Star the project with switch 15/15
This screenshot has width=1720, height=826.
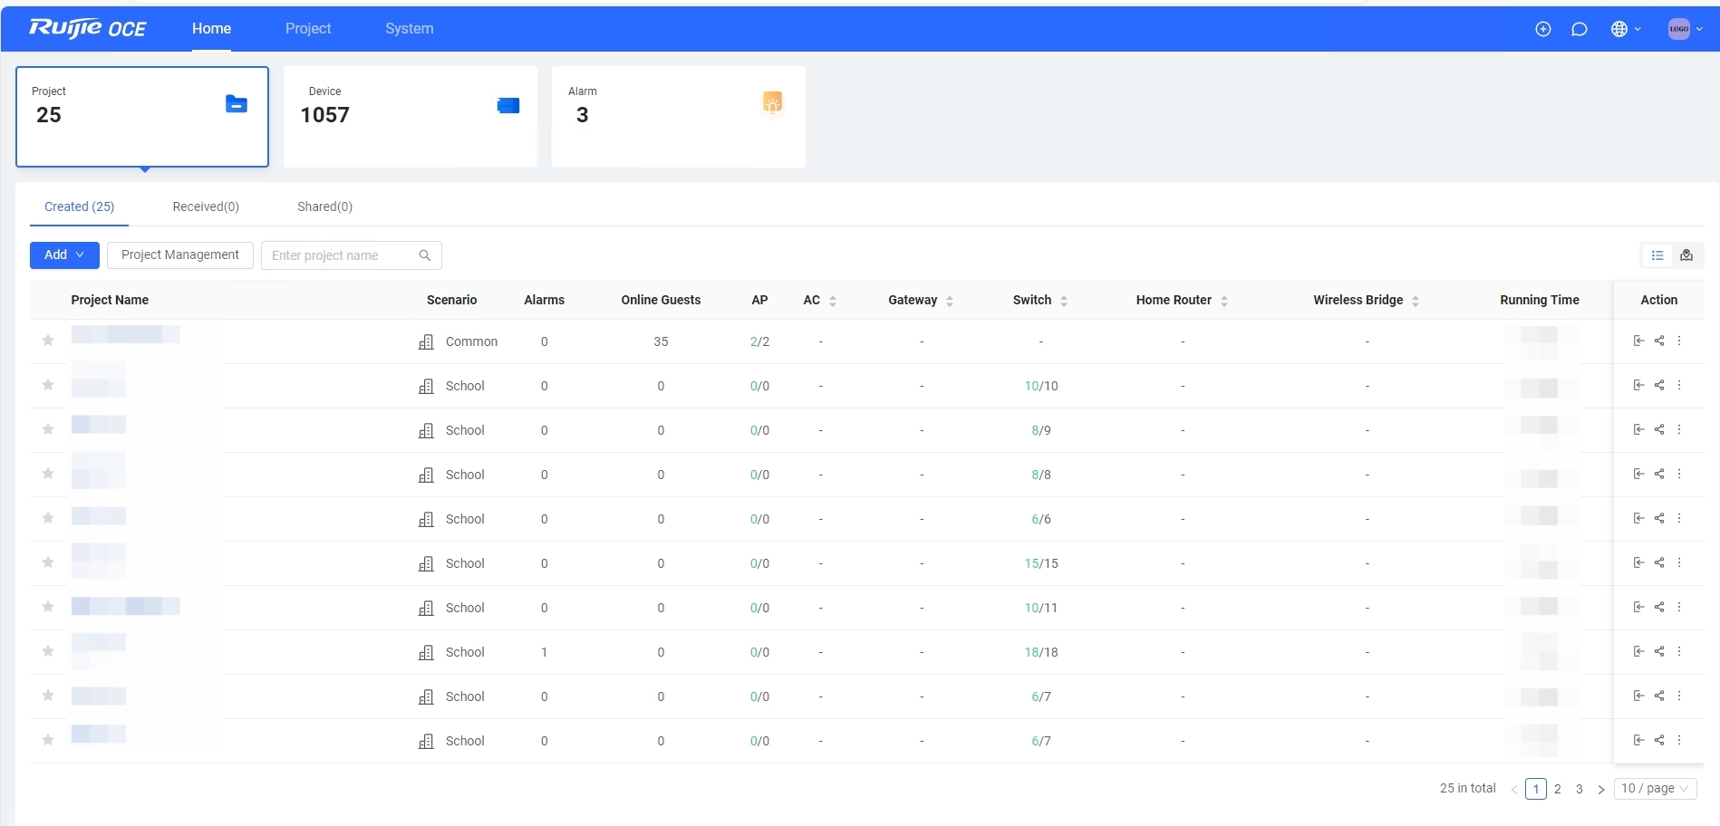(x=48, y=562)
